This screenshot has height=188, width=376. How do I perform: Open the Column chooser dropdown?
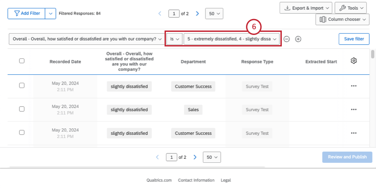[x=342, y=19]
